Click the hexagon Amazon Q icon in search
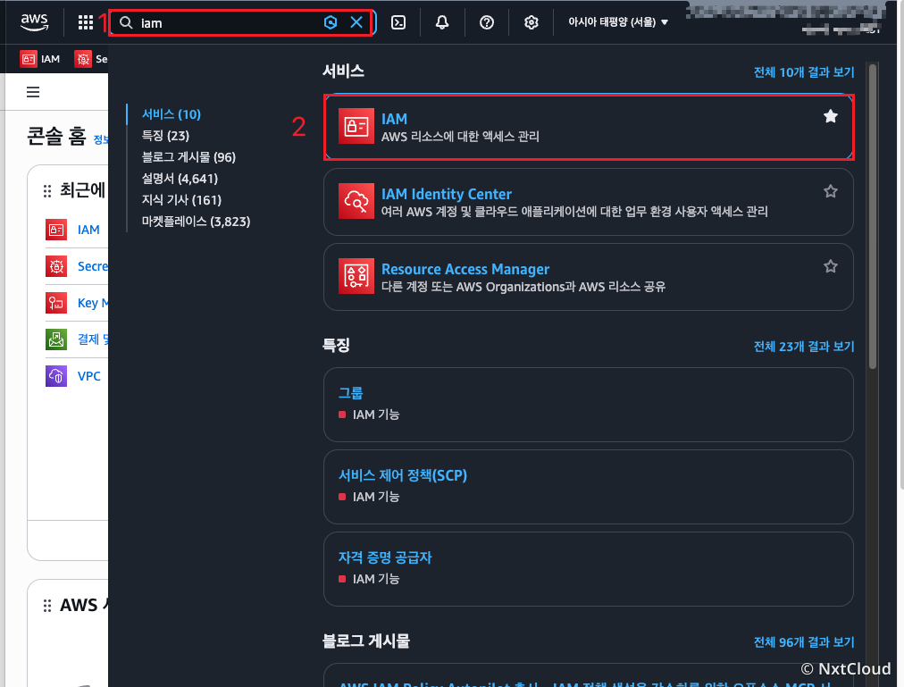The width and height of the screenshot is (904, 687). (x=331, y=22)
